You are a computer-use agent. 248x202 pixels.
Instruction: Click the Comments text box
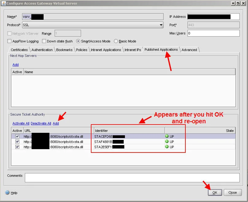tap(132, 178)
